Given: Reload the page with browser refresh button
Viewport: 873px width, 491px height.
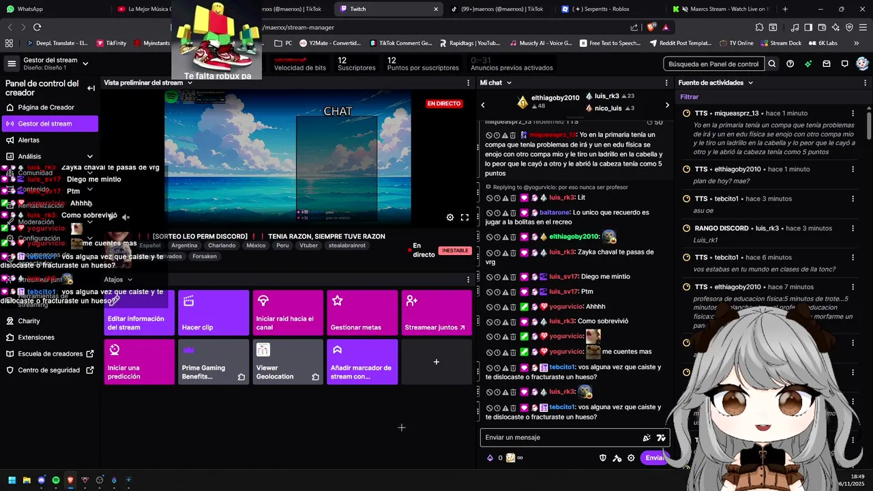Looking at the screenshot, I should click(37, 27).
